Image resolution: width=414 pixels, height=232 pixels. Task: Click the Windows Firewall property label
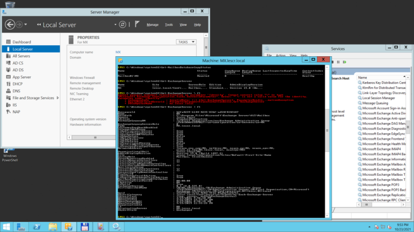coord(82,77)
